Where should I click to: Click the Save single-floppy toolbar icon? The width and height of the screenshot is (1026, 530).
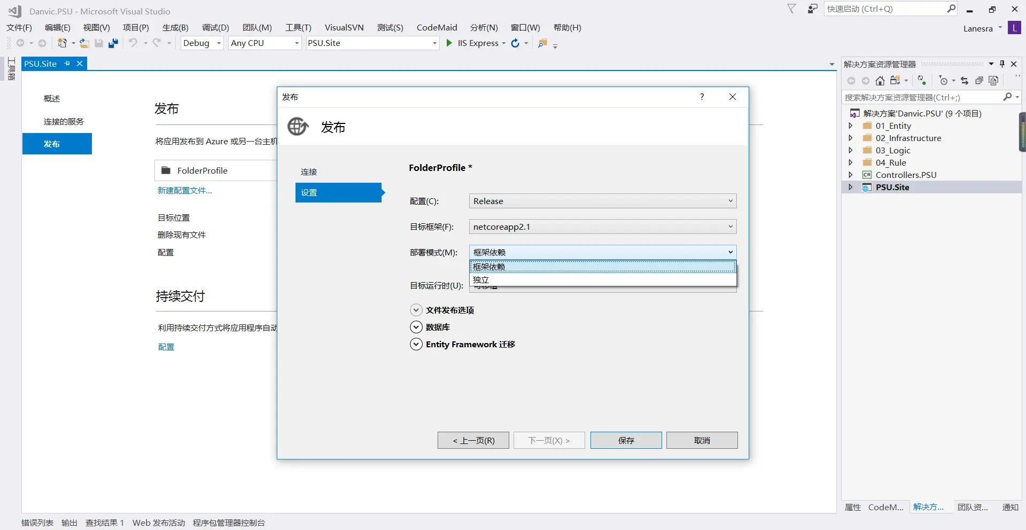pos(99,43)
